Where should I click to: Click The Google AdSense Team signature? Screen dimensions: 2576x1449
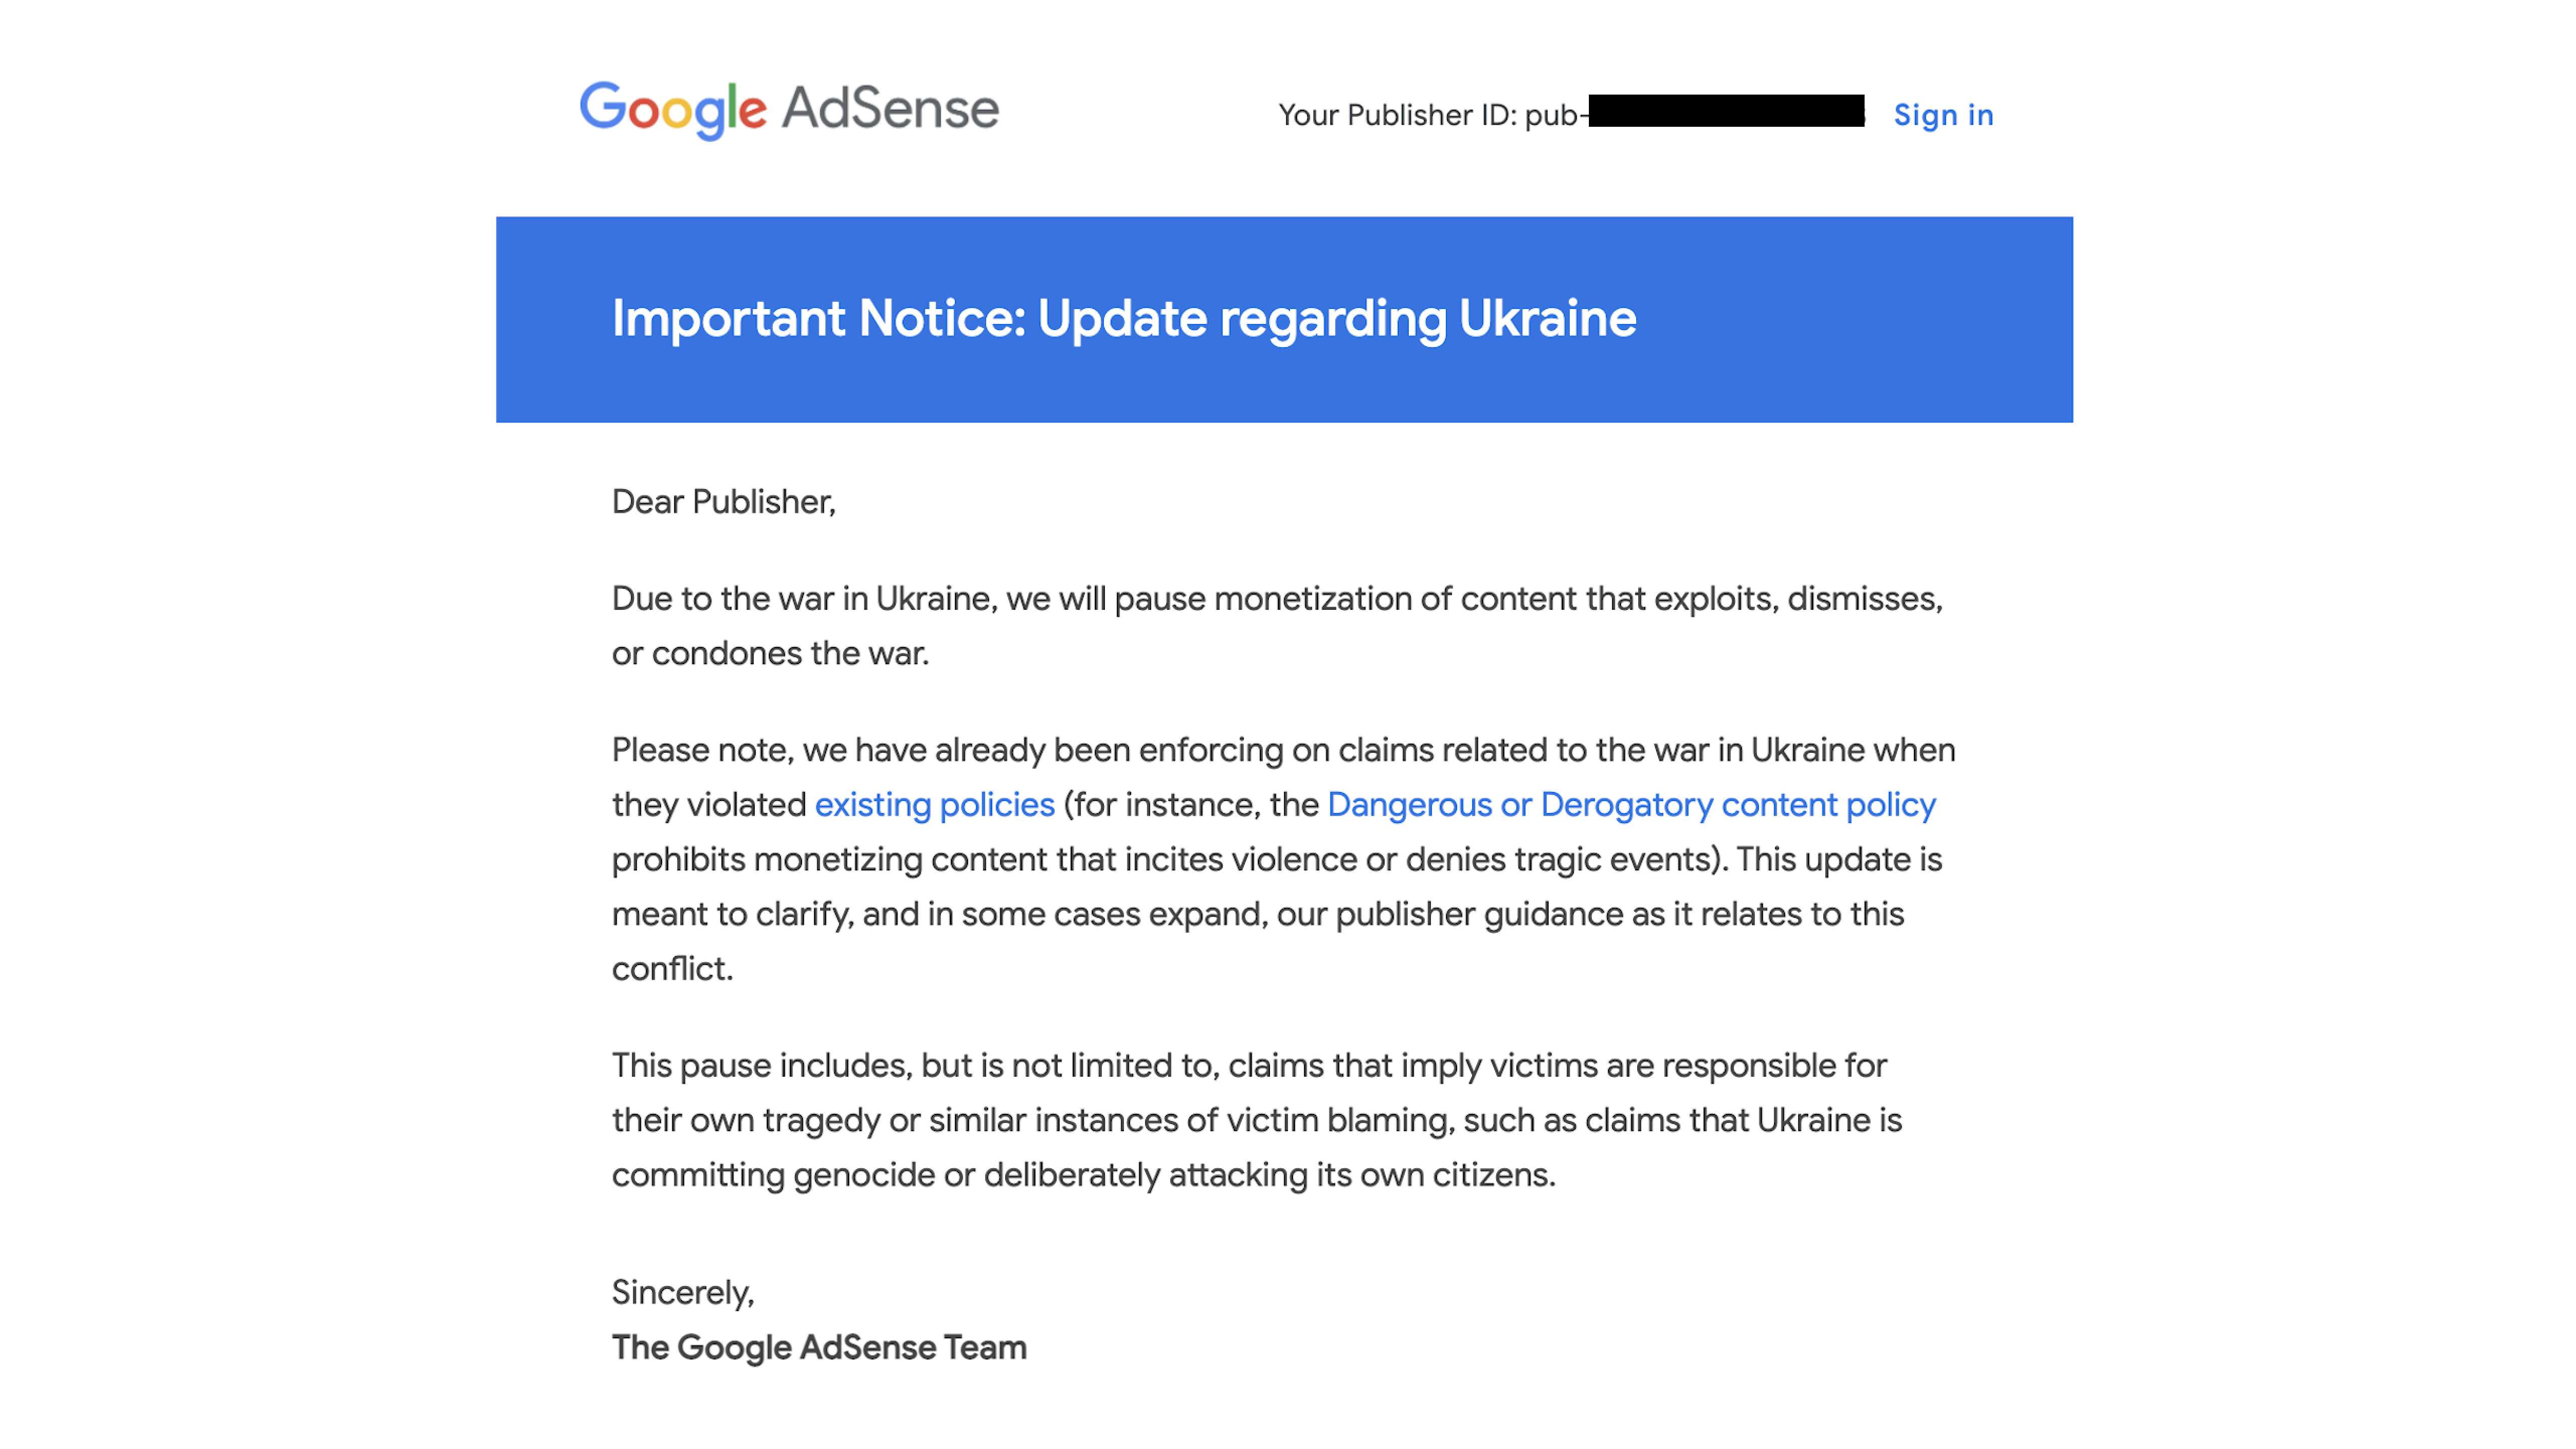pos(819,1347)
